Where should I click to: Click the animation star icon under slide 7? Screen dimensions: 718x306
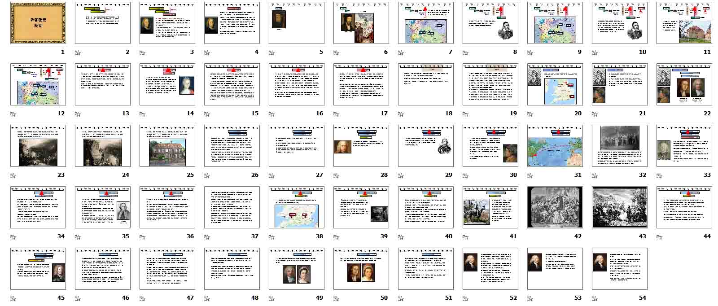point(401,52)
